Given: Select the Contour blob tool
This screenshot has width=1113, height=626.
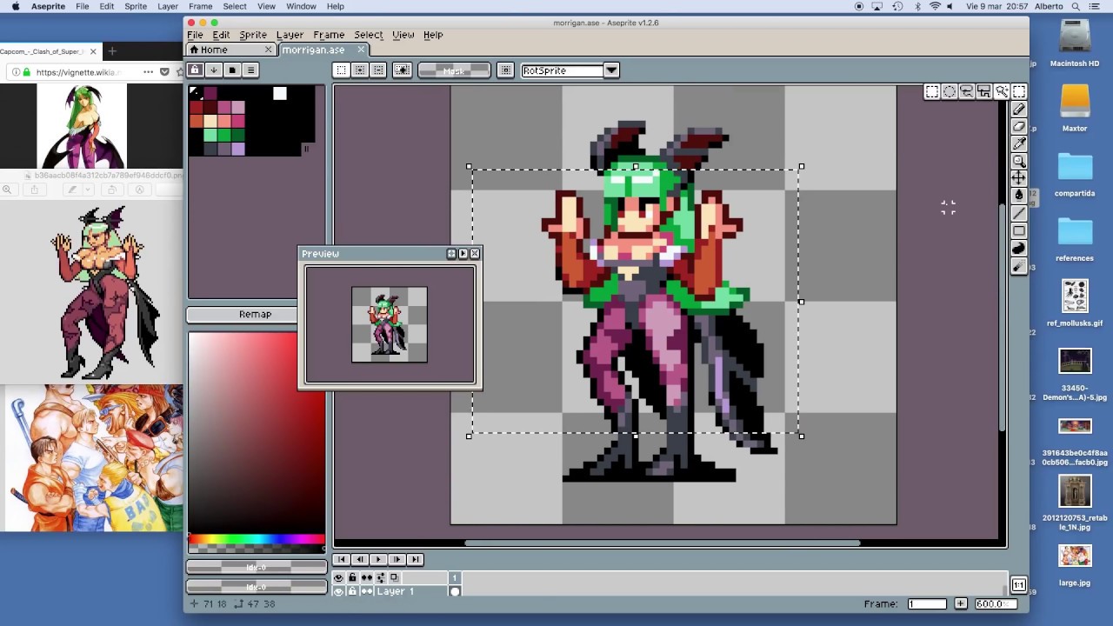Looking at the screenshot, I should pyautogui.click(x=1018, y=249).
